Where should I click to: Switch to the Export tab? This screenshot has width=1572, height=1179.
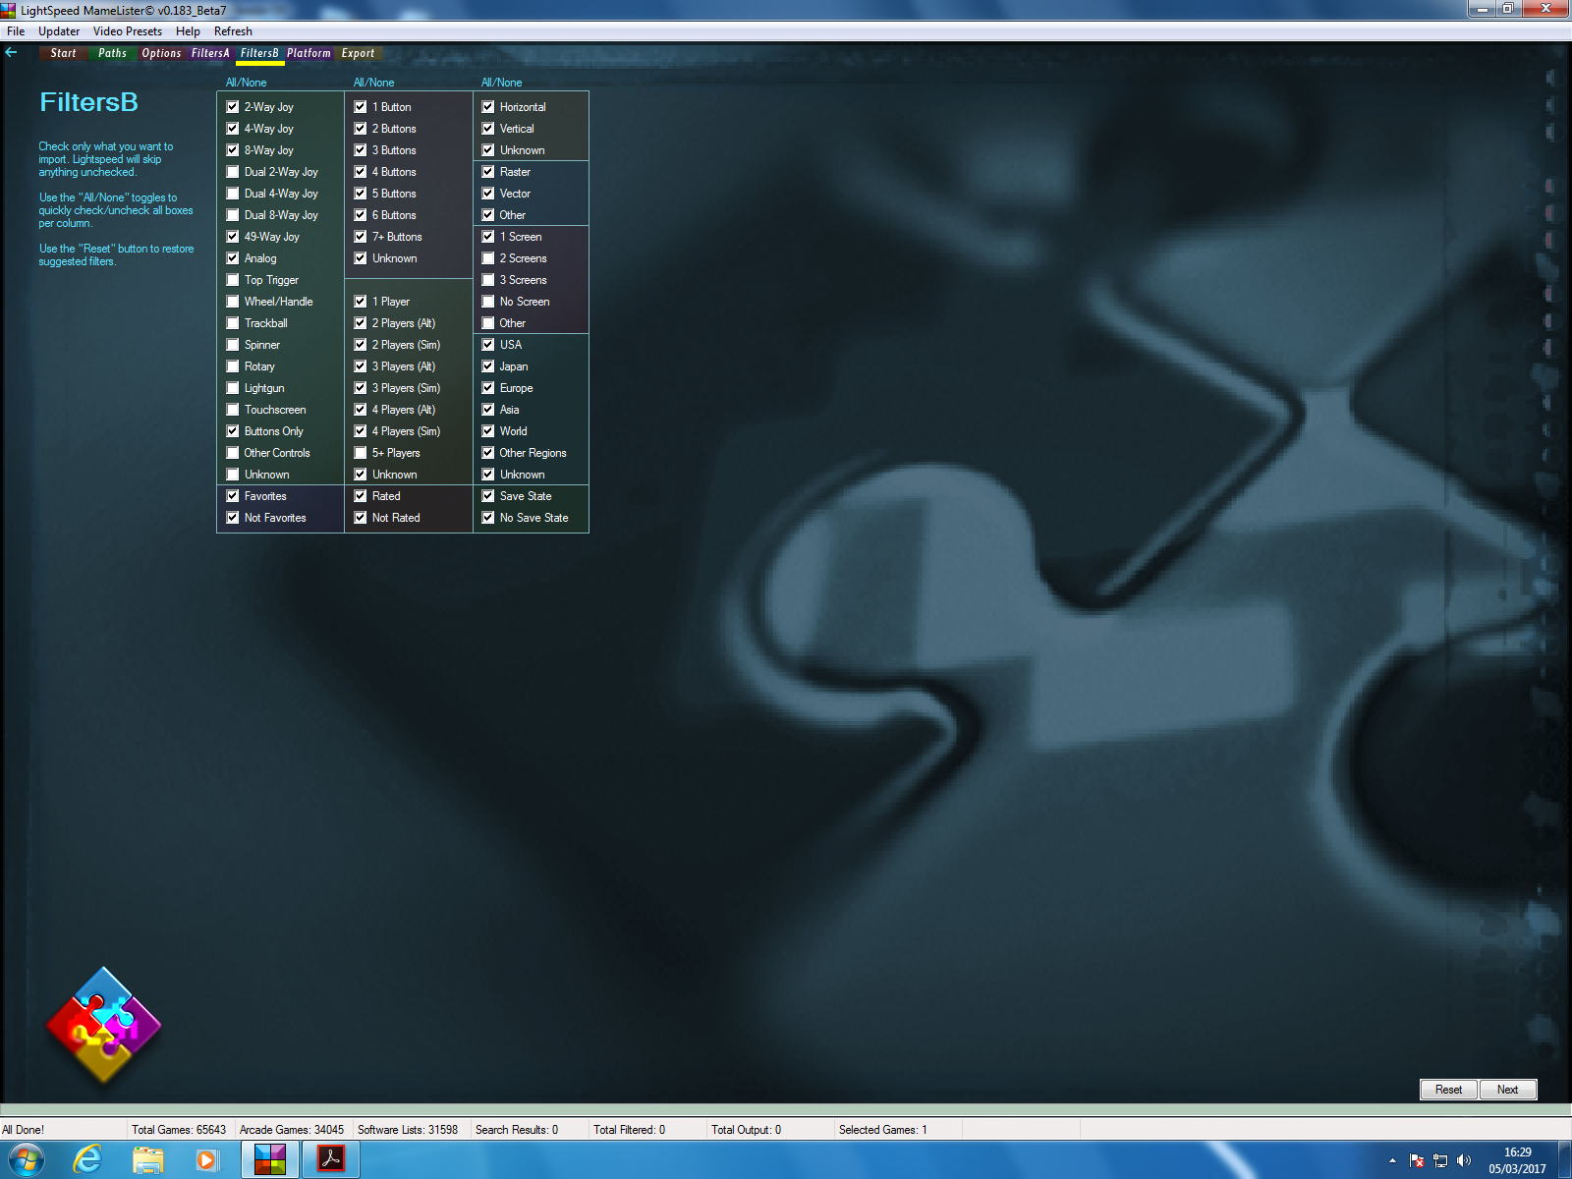click(x=358, y=53)
